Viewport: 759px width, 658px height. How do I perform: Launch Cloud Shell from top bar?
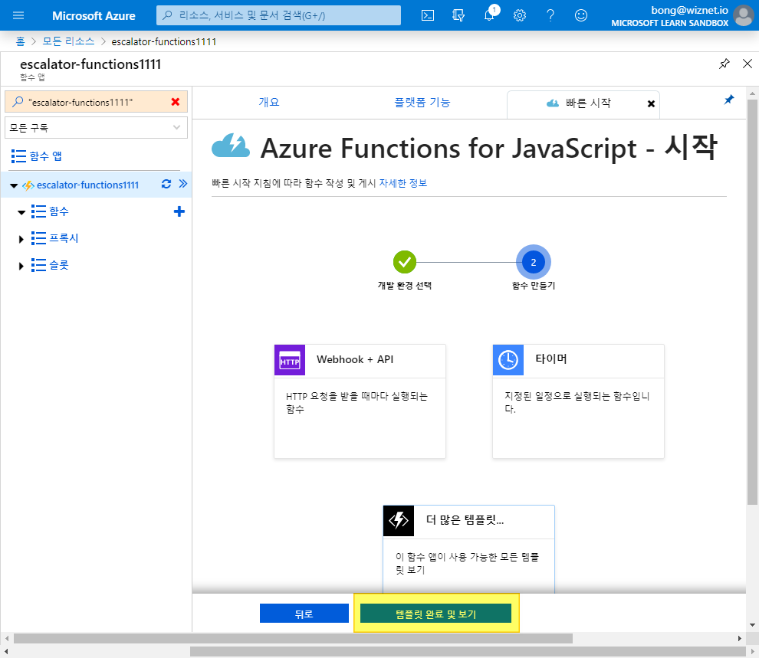(428, 15)
